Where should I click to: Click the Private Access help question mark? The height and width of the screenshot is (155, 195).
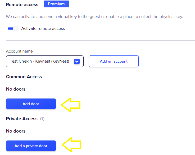point(42,119)
